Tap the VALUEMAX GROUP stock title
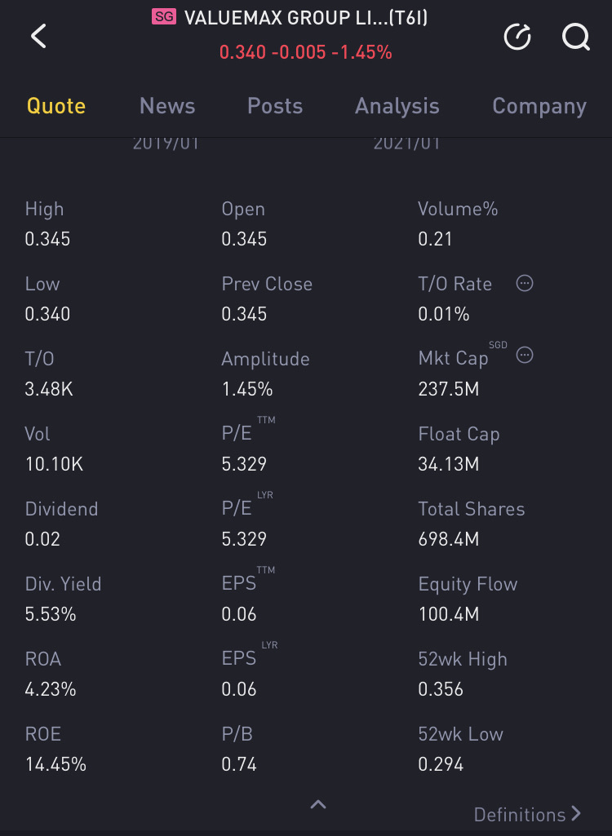Viewport: 612px width, 836px height. [x=306, y=18]
